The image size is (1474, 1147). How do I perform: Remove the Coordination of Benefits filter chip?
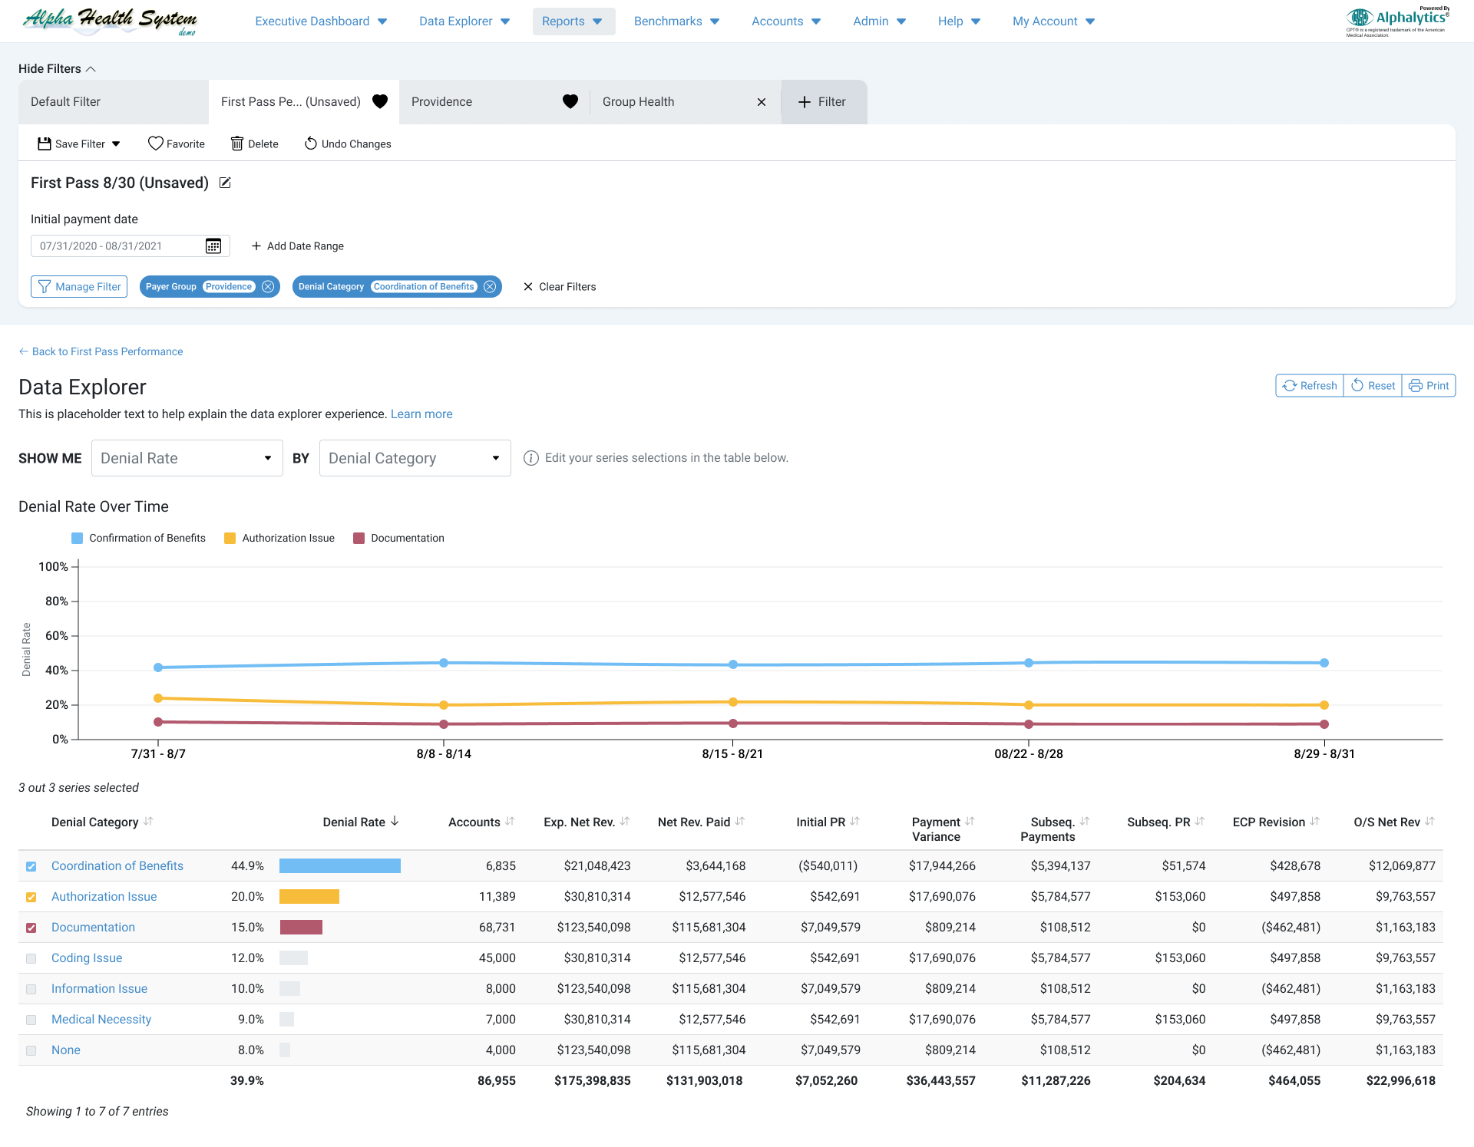tap(490, 286)
